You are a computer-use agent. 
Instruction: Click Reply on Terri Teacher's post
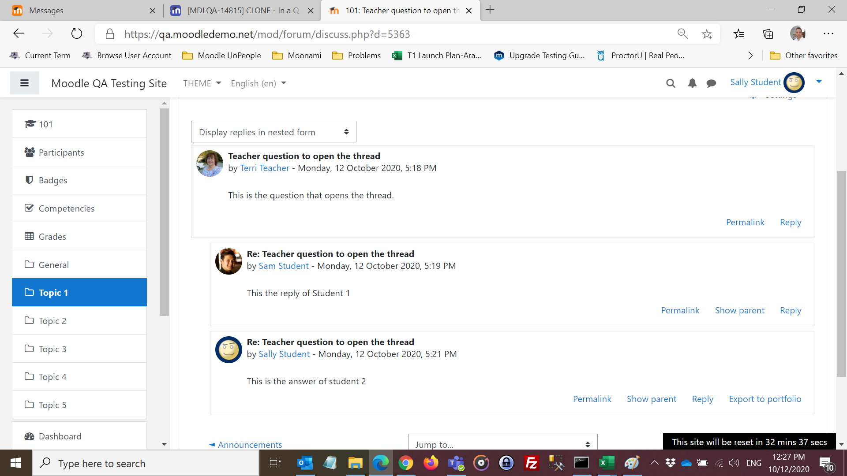791,222
